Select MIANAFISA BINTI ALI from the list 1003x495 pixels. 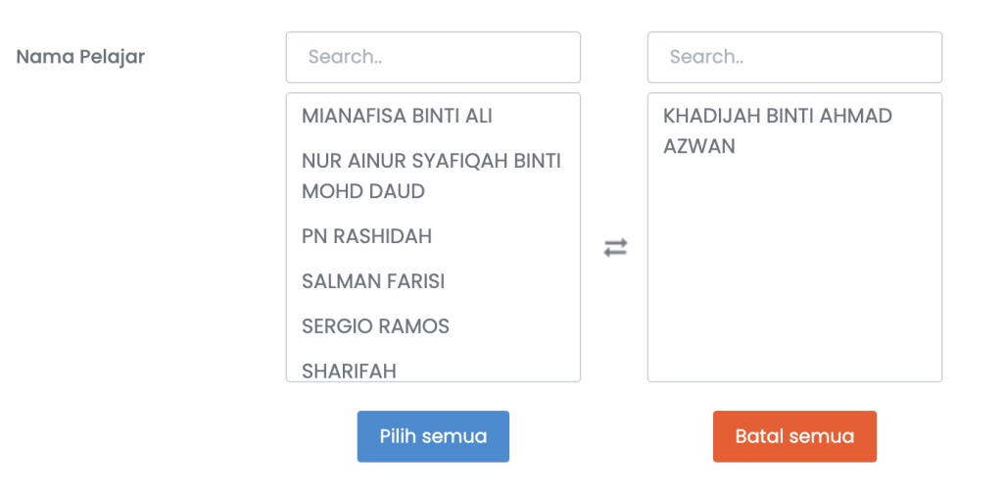point(397,116)
